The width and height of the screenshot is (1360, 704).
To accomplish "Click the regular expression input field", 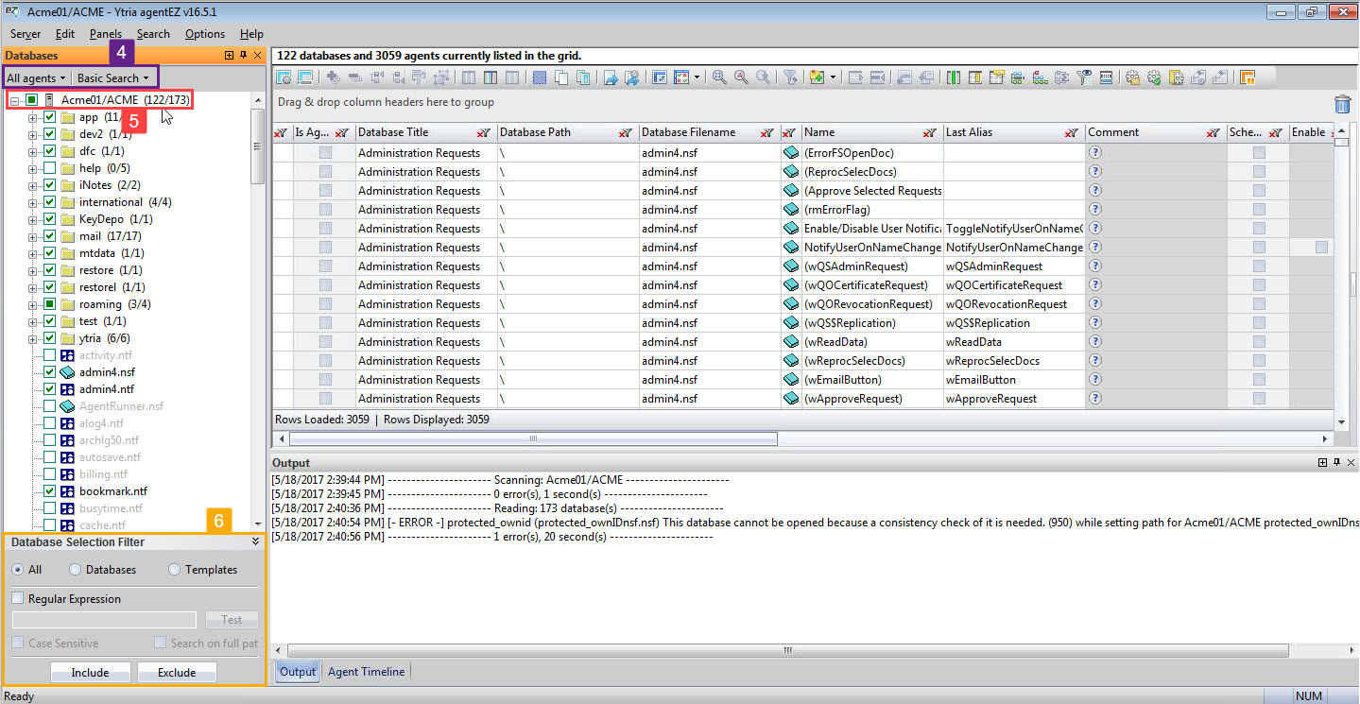I will (x=104, y=619).
